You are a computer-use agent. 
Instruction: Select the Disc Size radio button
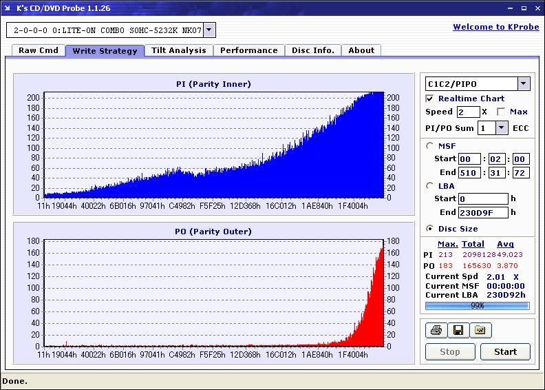tap(429, 229)
